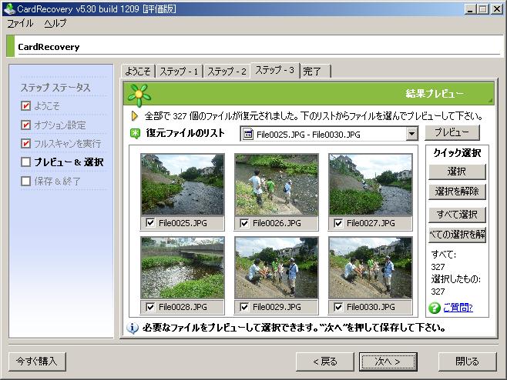The width and height of the screenshot is (507, 380).
Task: Click the yellow arrow icon beside 327 files message
Action: click(x=135, y=116)
